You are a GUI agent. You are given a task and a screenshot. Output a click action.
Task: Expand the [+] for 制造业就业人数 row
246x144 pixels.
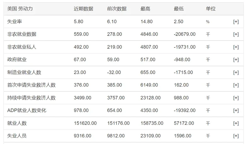point(236,72)
